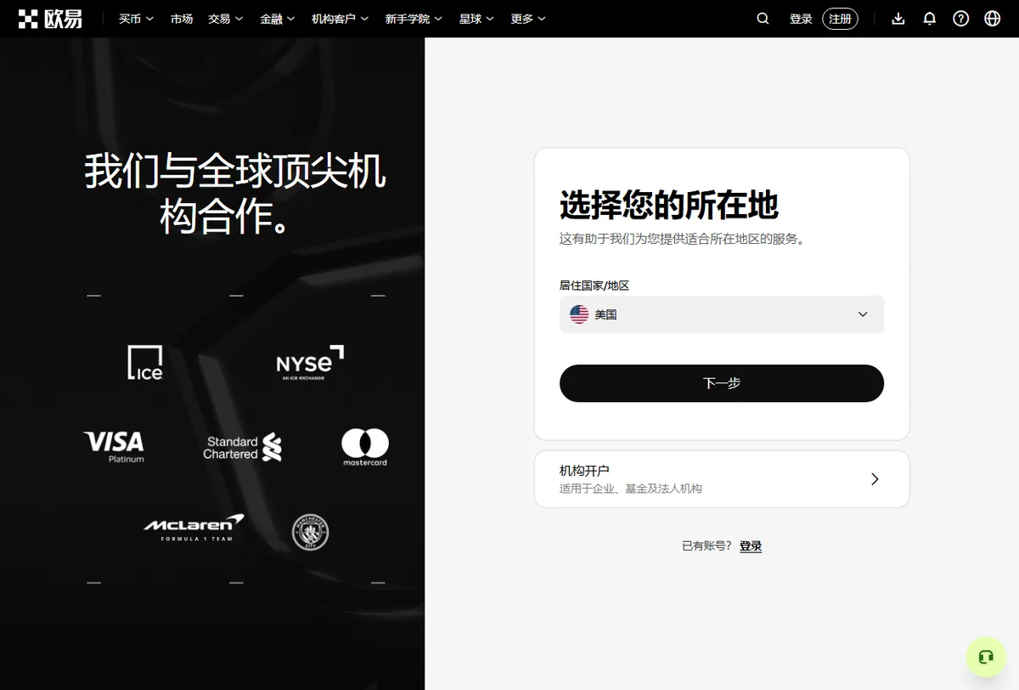Click the McLaren Formula 1 Team logo
1019x690 pixels.
[194, 528]
